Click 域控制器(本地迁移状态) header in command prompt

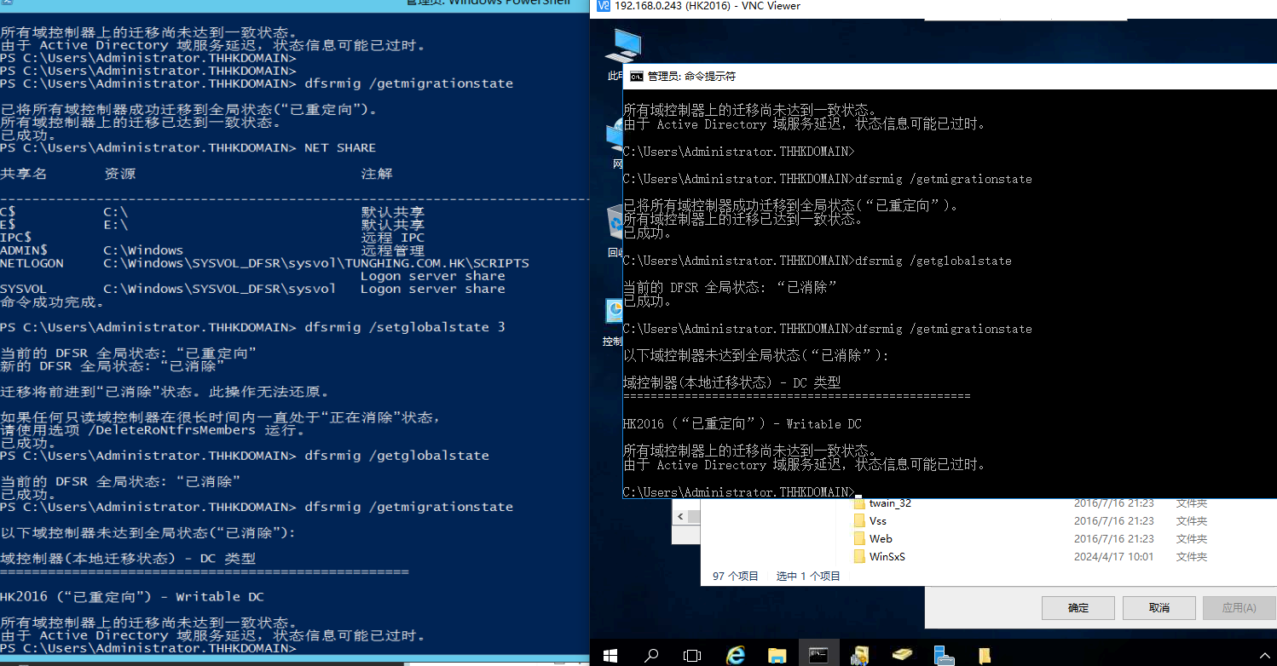pos(731,382)
